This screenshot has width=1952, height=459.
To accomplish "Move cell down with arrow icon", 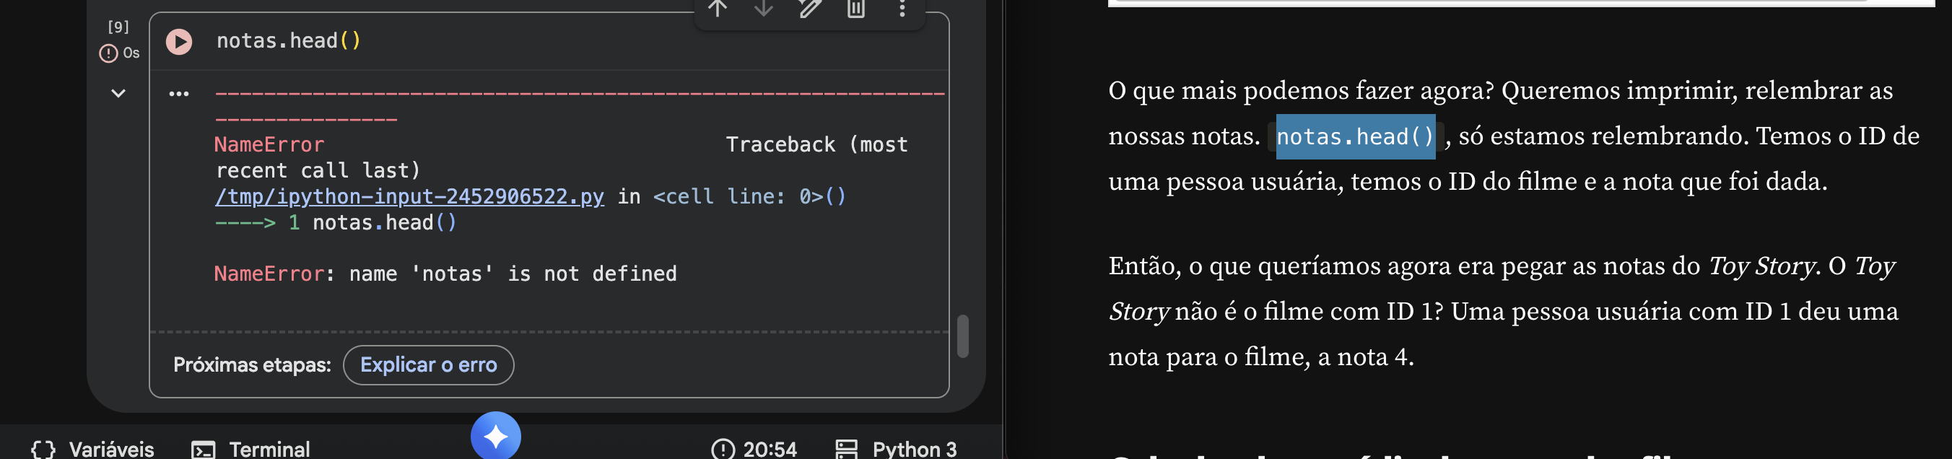I will click(763, 9).
